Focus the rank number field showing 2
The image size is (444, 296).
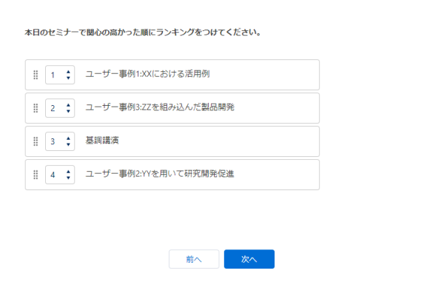[54, 108]
